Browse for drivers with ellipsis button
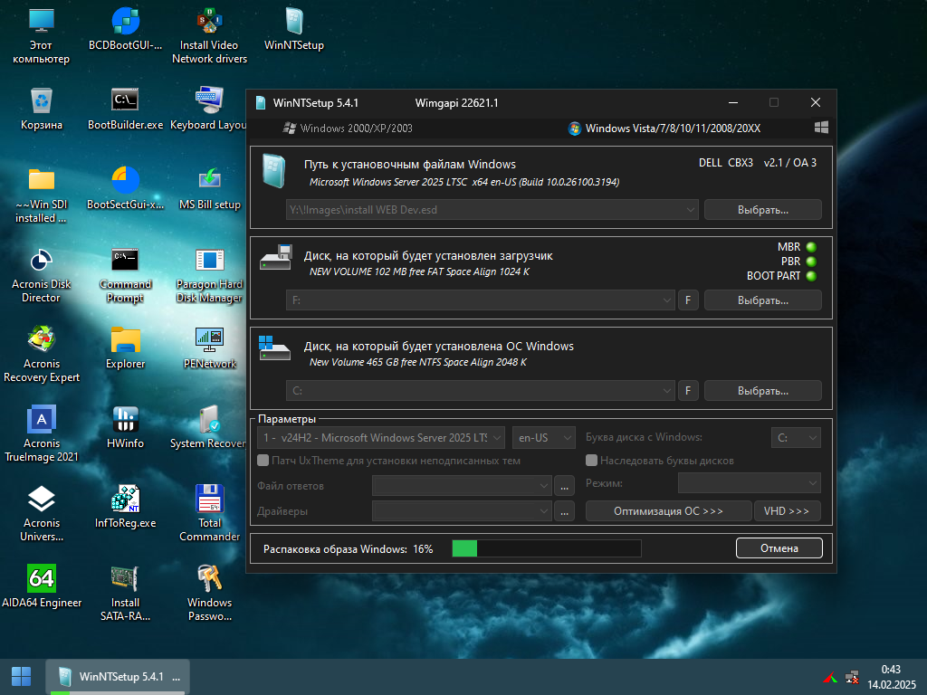 [564, 511]
